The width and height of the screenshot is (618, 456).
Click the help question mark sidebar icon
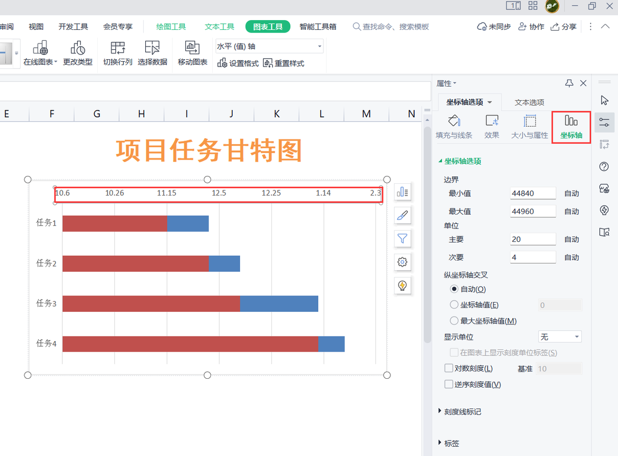[605, 166]
